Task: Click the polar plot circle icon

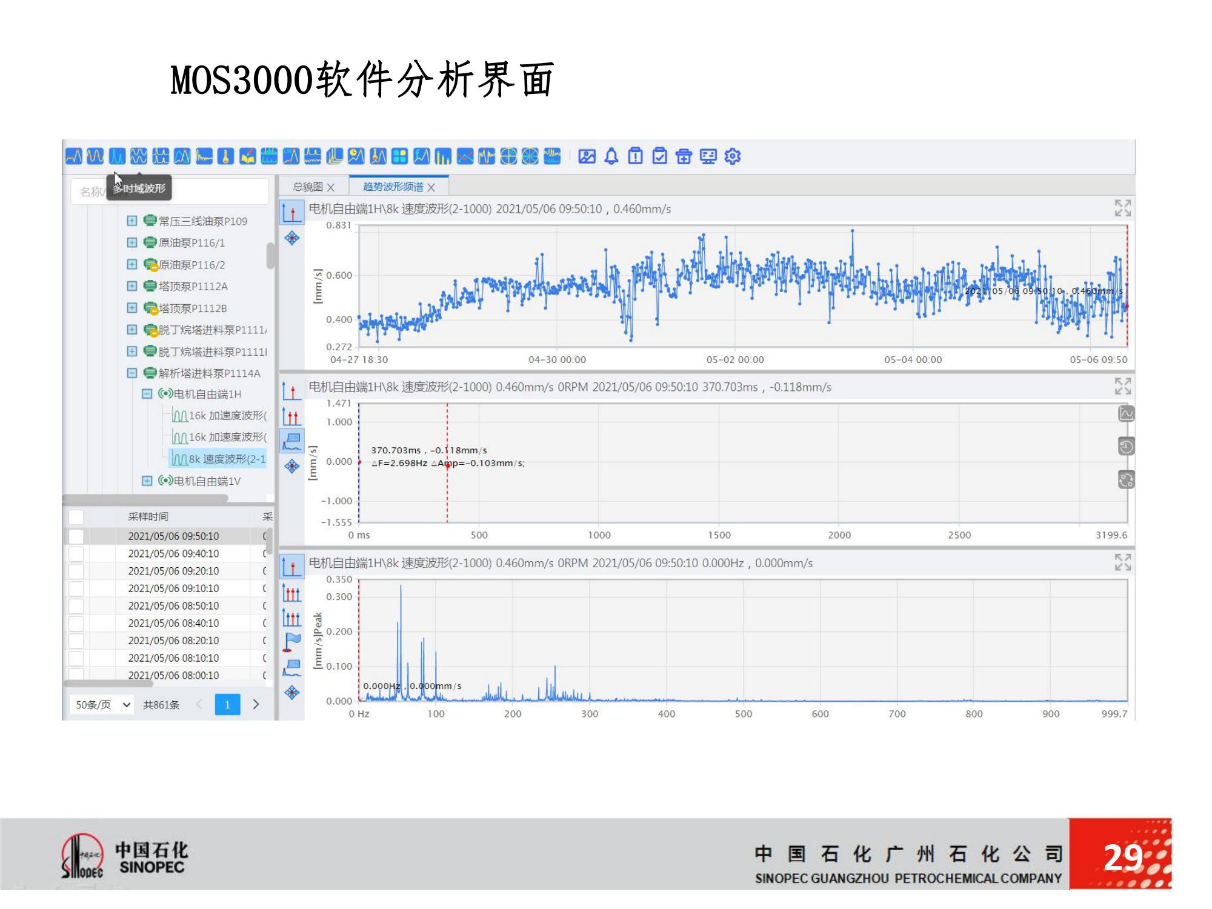Action: [x=508, y=156]
